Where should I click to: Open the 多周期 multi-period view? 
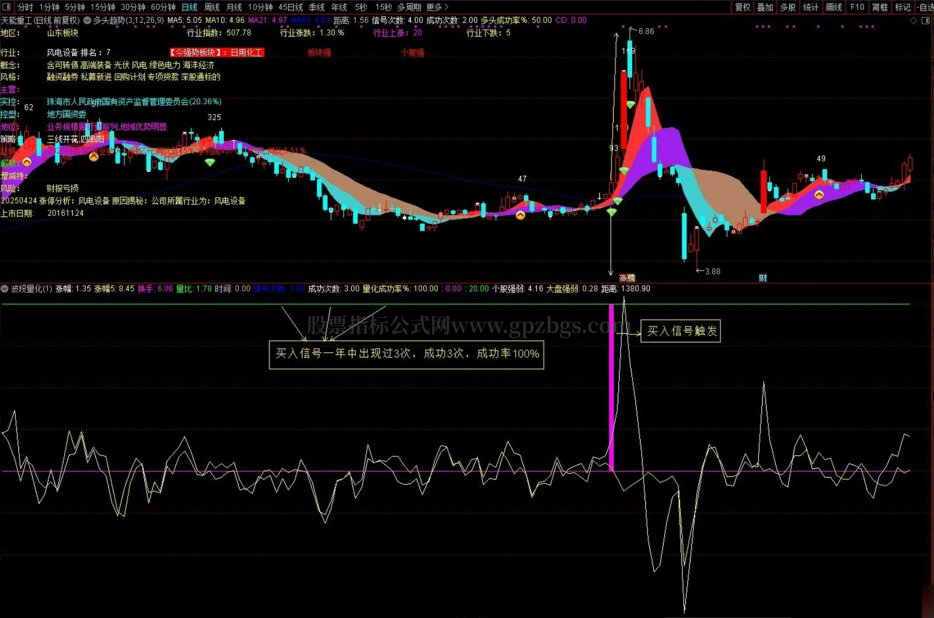coord(409,7)
